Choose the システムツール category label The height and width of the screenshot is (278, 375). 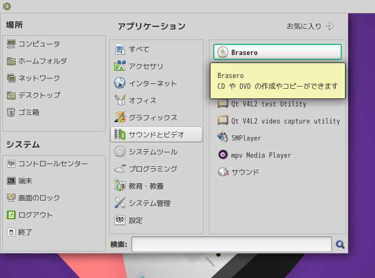tap(153, 152)
